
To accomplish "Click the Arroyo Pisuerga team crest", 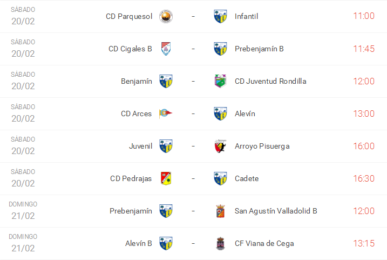I will pos(220,146).
